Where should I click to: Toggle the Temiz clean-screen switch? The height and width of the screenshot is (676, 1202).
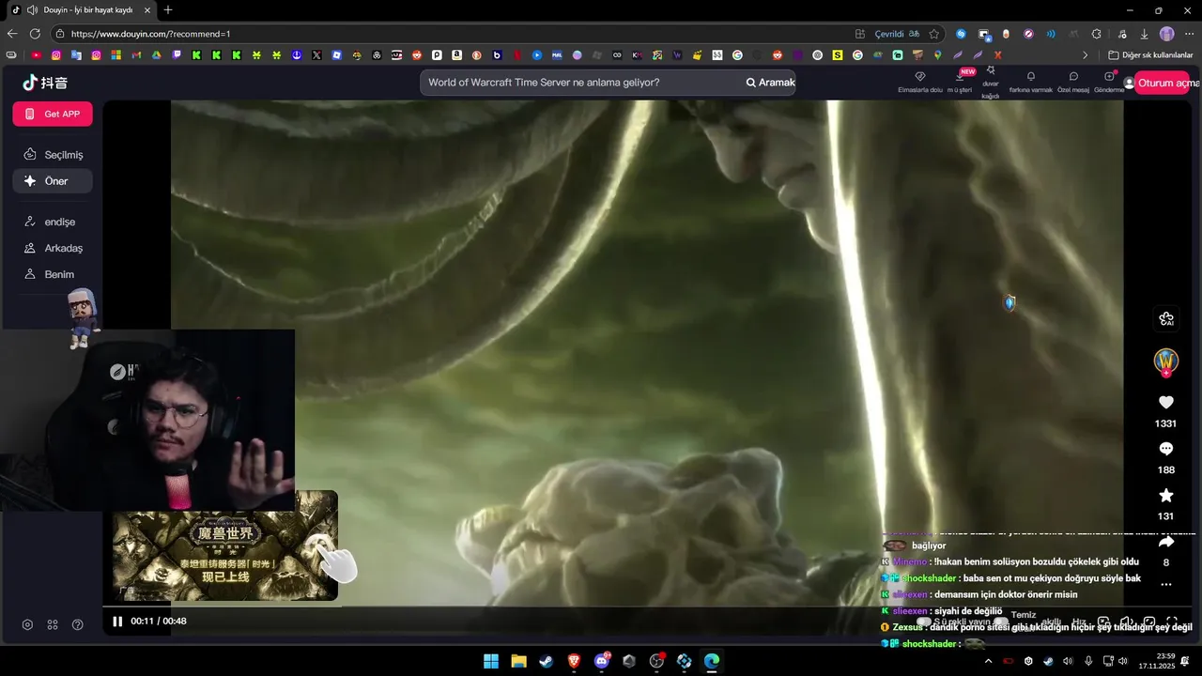tap(1001, 622)
